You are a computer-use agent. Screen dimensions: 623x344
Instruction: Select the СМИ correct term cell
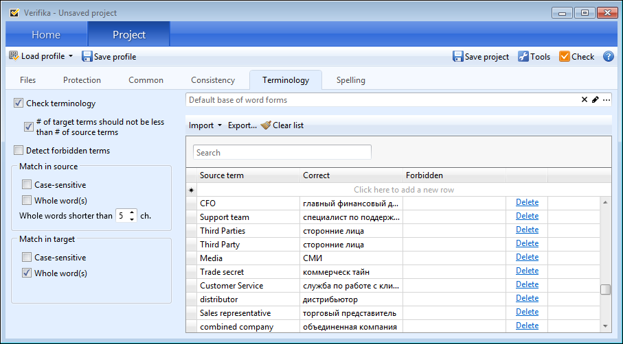(351, 258)
